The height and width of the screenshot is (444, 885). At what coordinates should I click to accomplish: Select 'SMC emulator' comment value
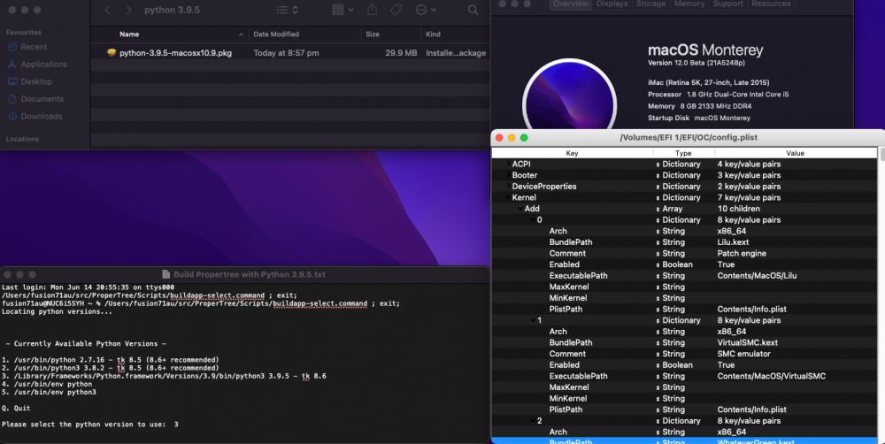click(x=744, y=354)
